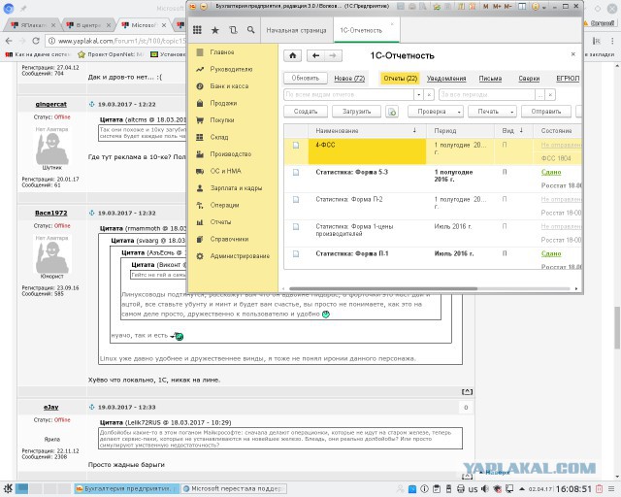The image size is (621, 497).
Task: Go forward with the right arrow button
Action: 333,55
